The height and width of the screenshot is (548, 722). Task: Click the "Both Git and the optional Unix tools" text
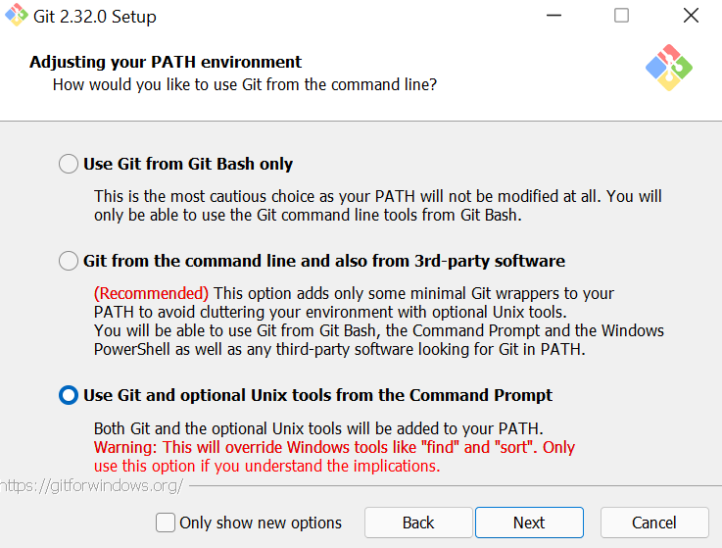click(x=317, y=428)
